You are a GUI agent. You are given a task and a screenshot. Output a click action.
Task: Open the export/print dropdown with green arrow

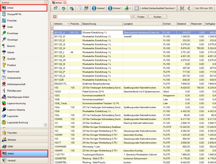coord(127,8)
